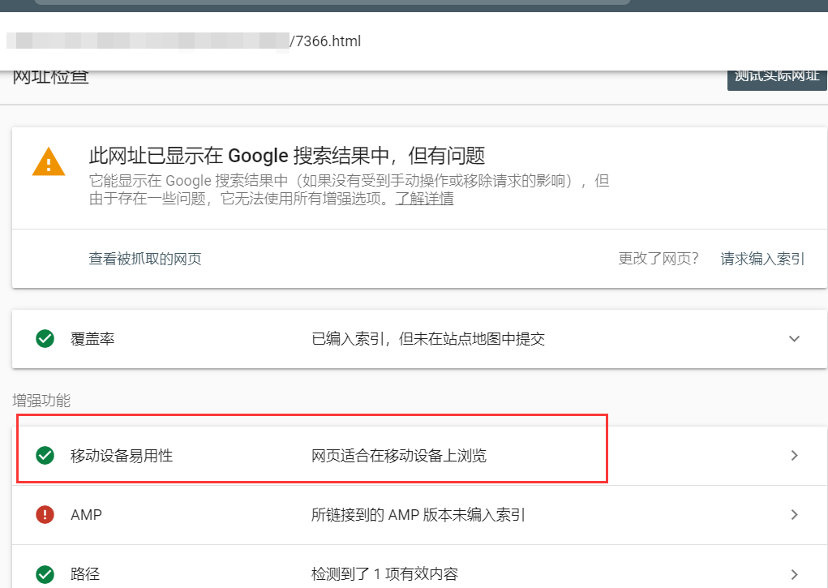The width and height of the screenshot is (828, 588).
Task: Select the 覆盖率 row label
Action: (x=92, y=339)
